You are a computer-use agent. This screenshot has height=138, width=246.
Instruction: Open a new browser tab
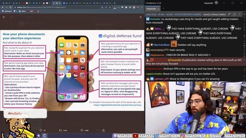click(115, 3)
